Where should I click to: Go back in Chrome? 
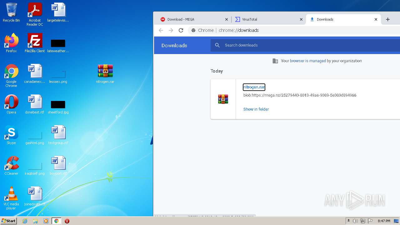(x=161, y=30)
